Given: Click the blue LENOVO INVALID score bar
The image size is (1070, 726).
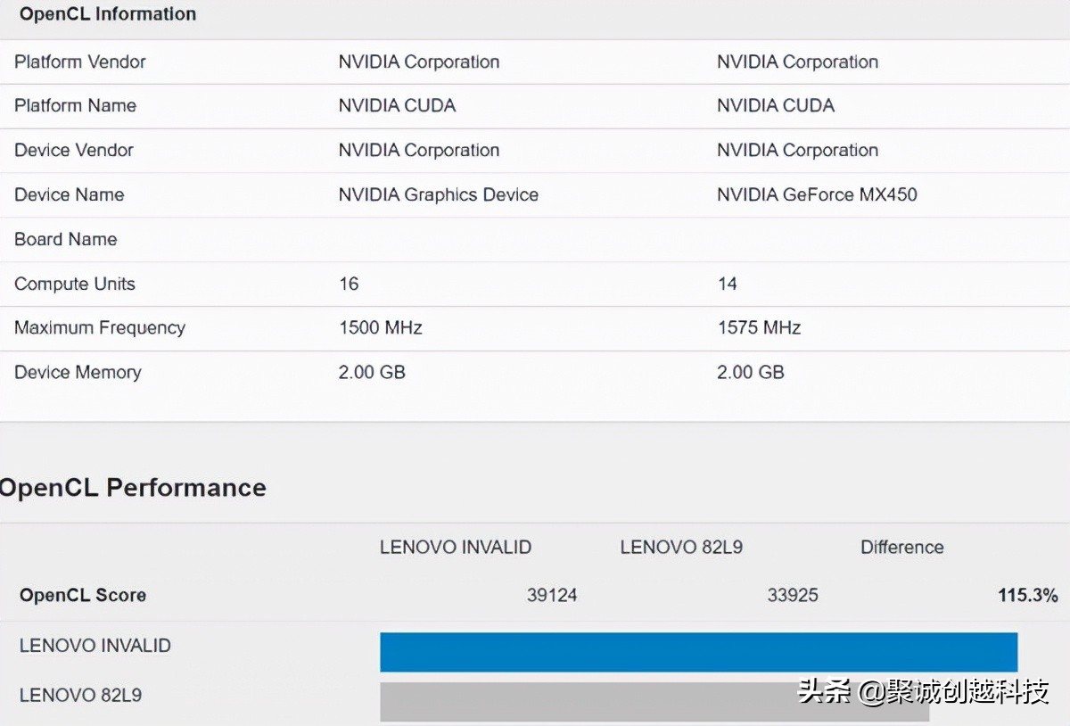Looking at the screenshot, I should point(699,652).
